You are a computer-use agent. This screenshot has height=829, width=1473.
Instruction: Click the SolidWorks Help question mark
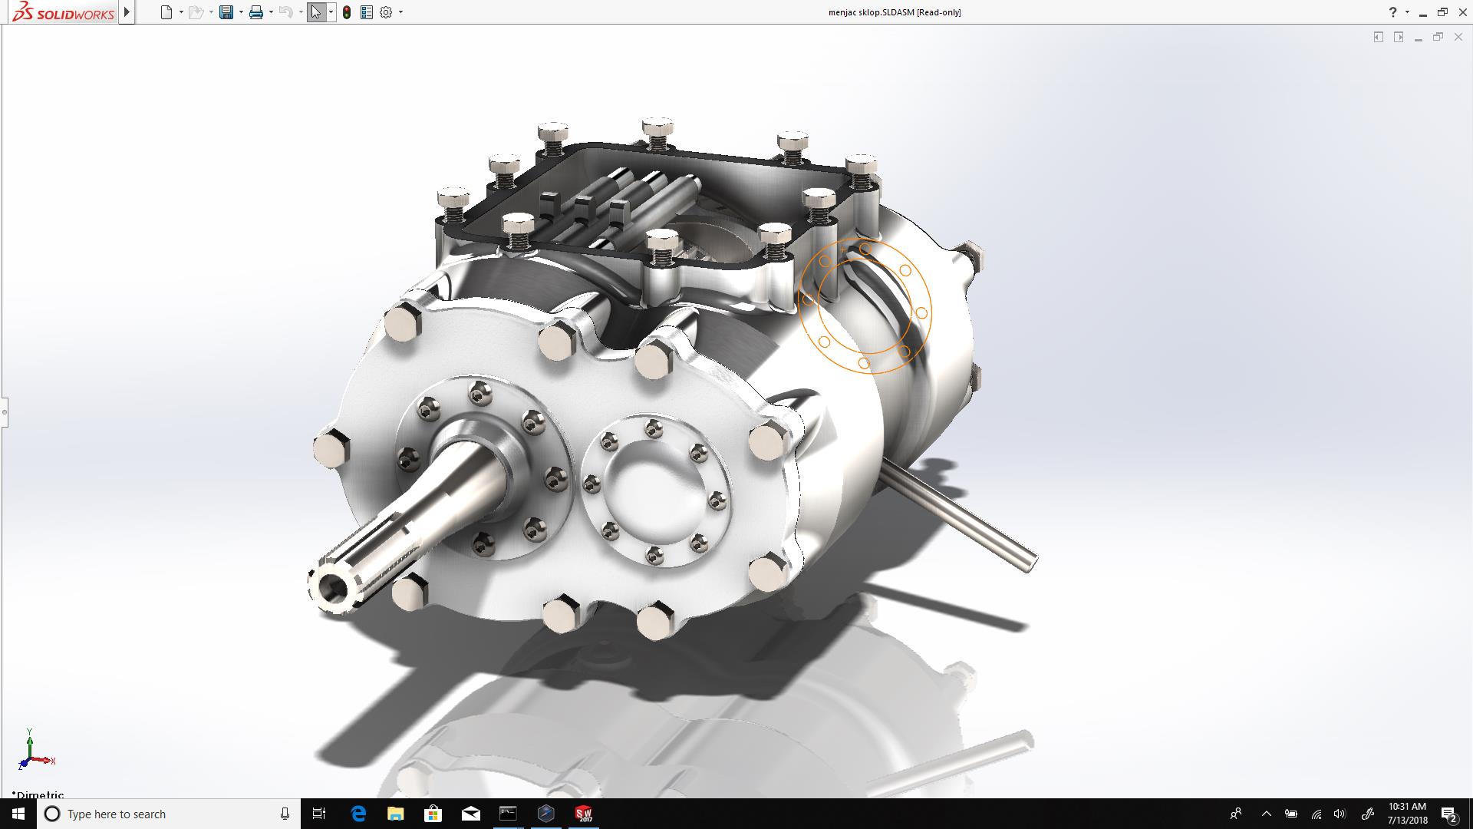1392,12
